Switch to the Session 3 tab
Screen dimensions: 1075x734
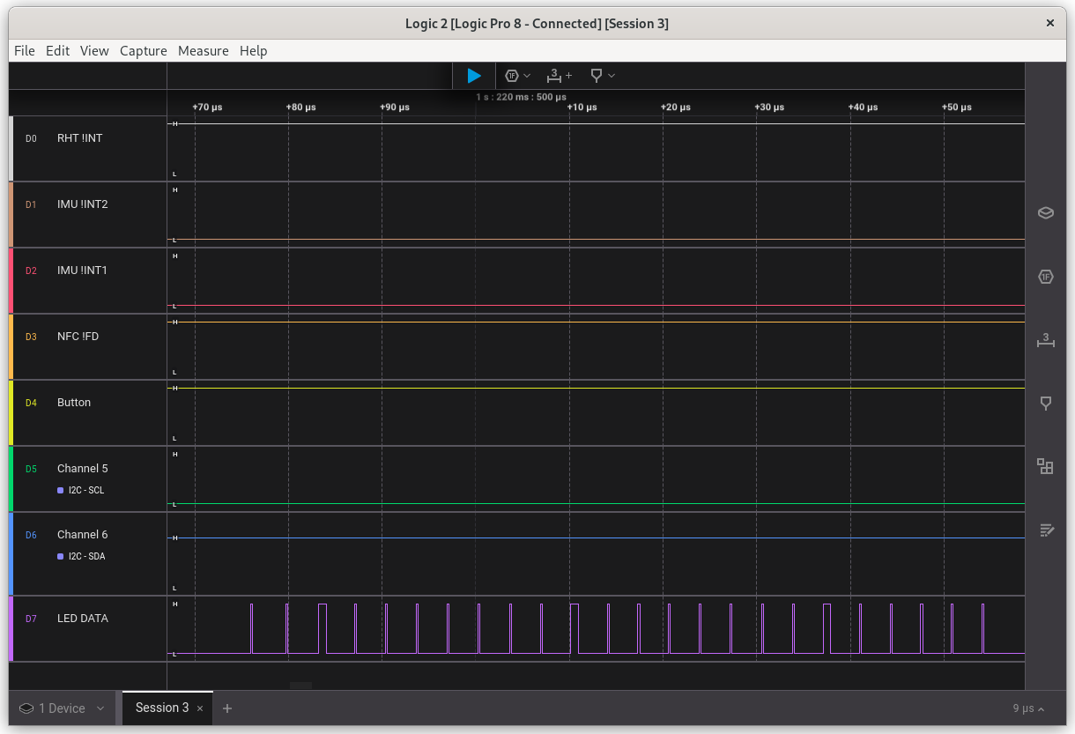click(161, 708)
